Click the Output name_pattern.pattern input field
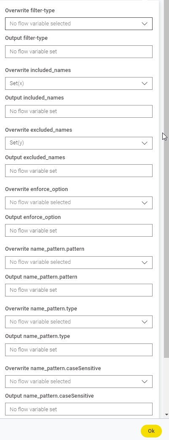Image resolution: width=169 pixels, height=440 pixels. coord(79,290)
